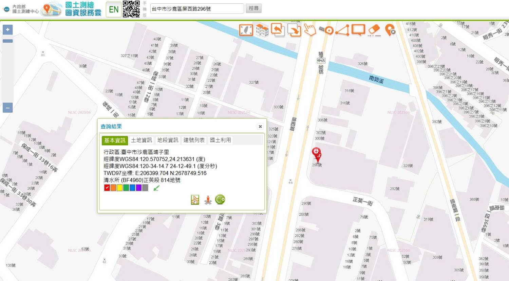The width and height of the screenshot is (509, 281).
Task: Click the full-extent Taiwan map icon
Action: (246, 30)
